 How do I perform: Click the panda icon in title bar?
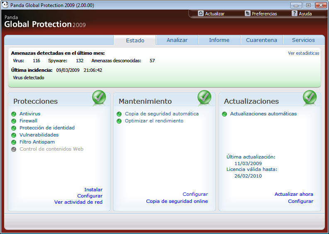(5, 5)
